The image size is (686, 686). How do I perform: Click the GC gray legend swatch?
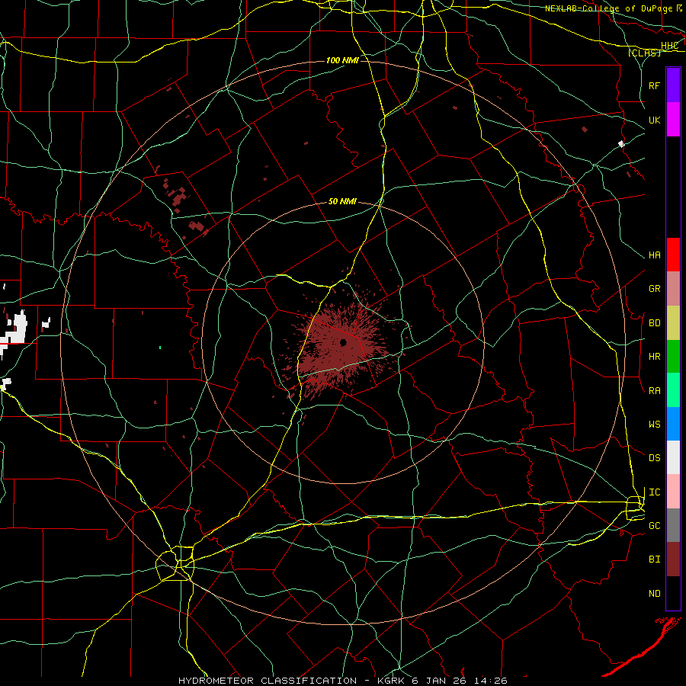pos(673,525)
